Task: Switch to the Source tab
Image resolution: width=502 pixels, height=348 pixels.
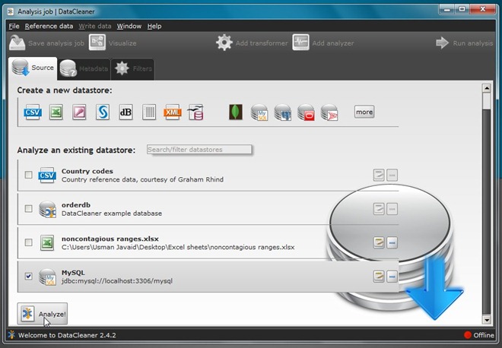Action: [x=33, y=68]
